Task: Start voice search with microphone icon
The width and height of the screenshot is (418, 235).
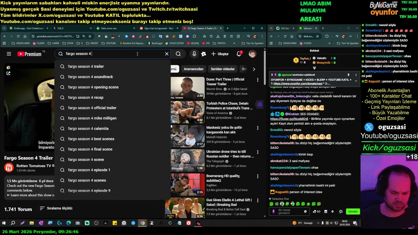Action: tap(194, 54)
